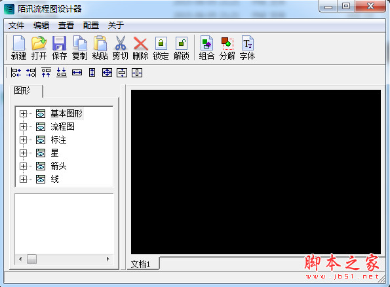Click the center vertically icon
Image resolution: width=390 pixels, height=287 pixels.
(122, 73)
